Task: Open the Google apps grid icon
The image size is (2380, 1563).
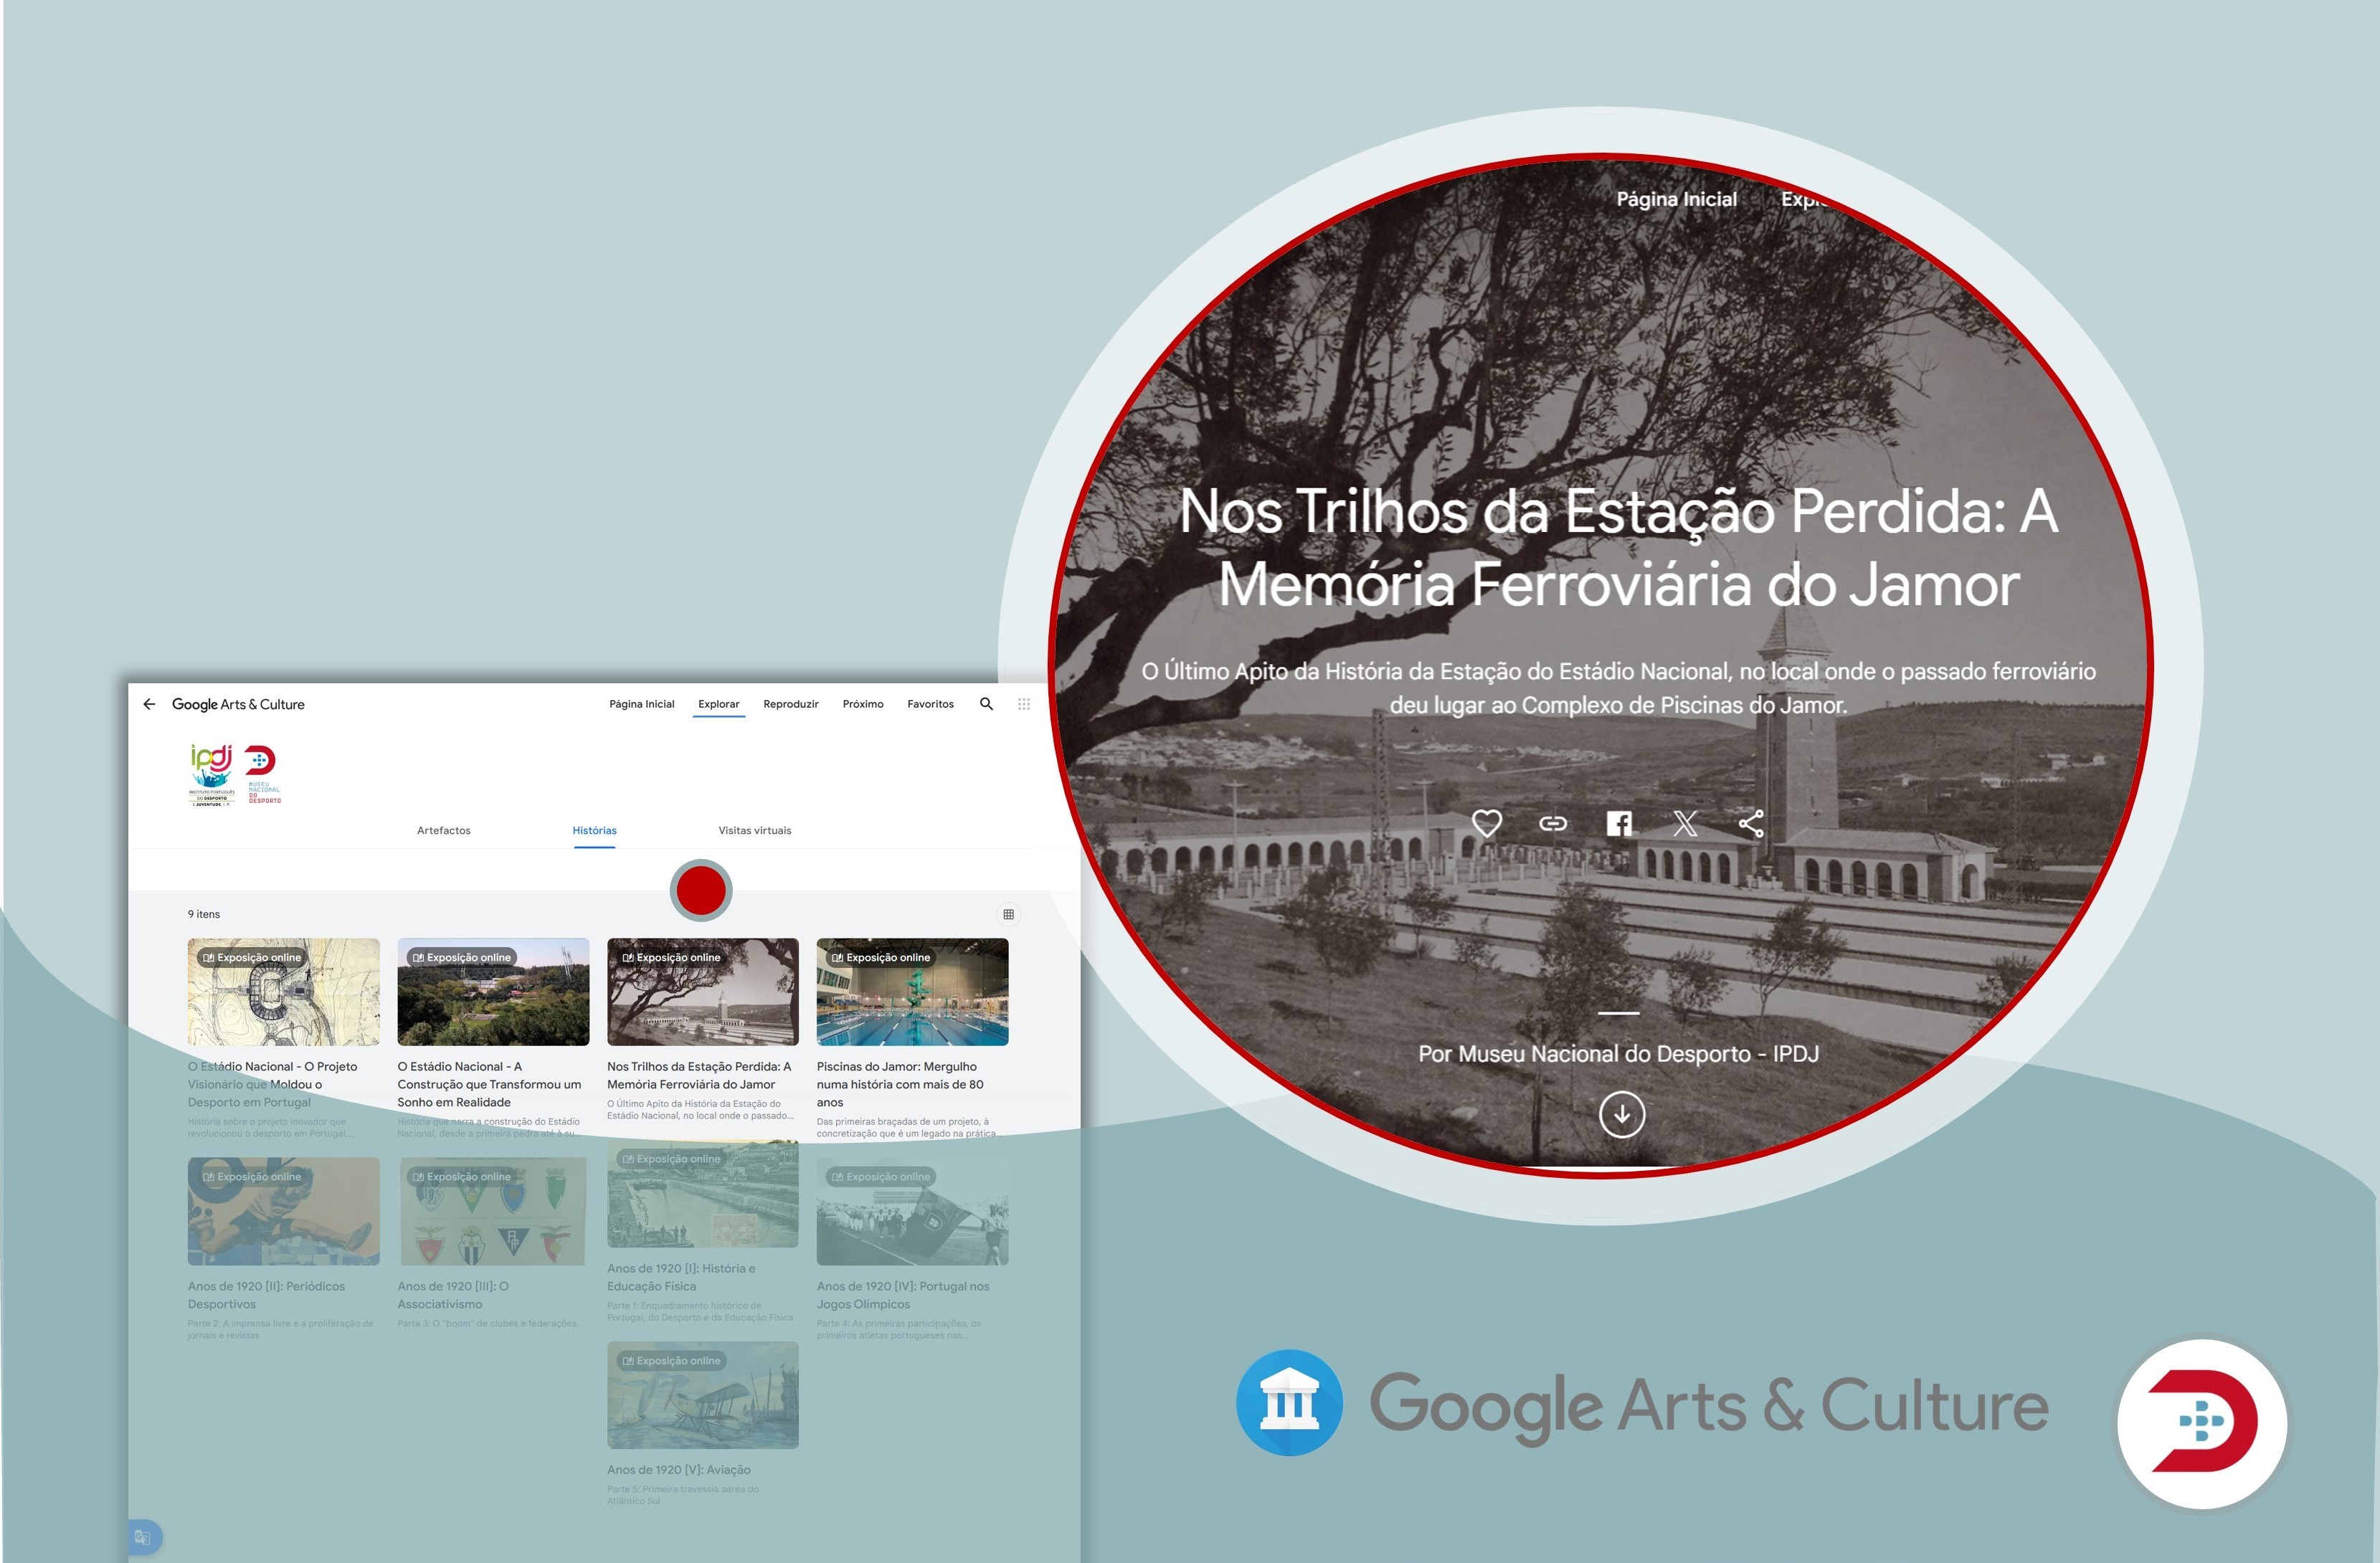Action: pos(1024,704)
